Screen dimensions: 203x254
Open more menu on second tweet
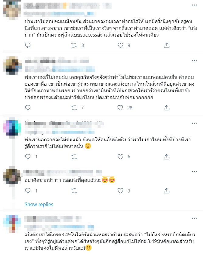[194, 61]
